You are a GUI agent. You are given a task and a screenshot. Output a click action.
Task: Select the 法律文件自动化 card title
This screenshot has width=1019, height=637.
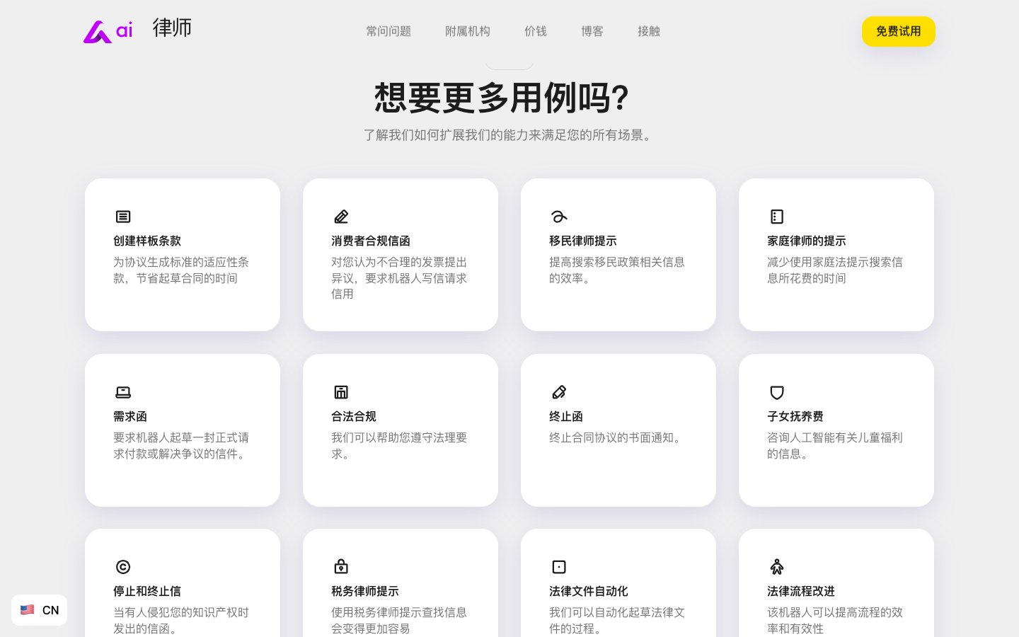(588, 591)
